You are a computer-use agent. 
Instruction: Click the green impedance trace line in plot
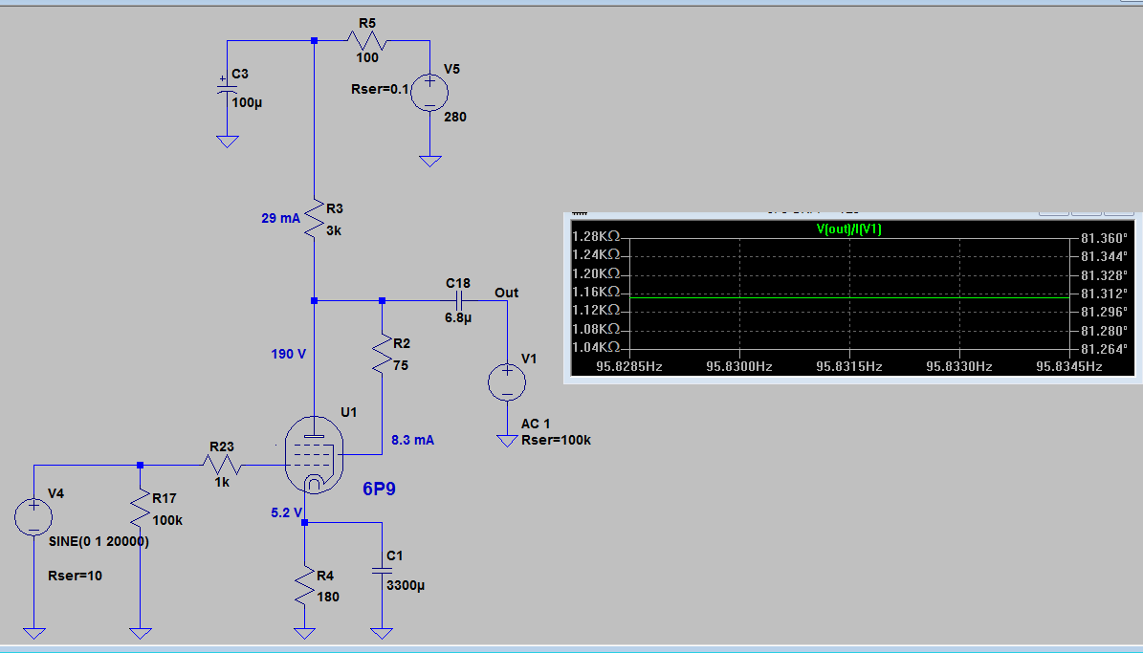coord(849,297)
